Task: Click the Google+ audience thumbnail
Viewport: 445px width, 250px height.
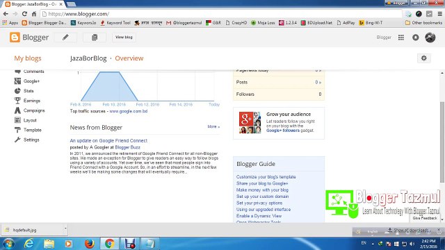Action: click(250, 122)
